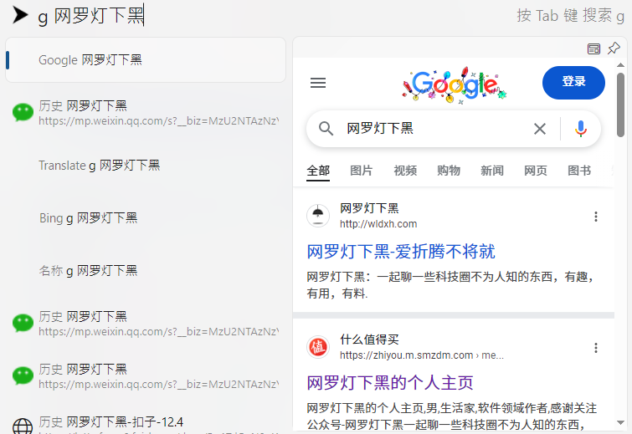Select the Translate g 网罗灯下黑 result

tap(99, 166)
